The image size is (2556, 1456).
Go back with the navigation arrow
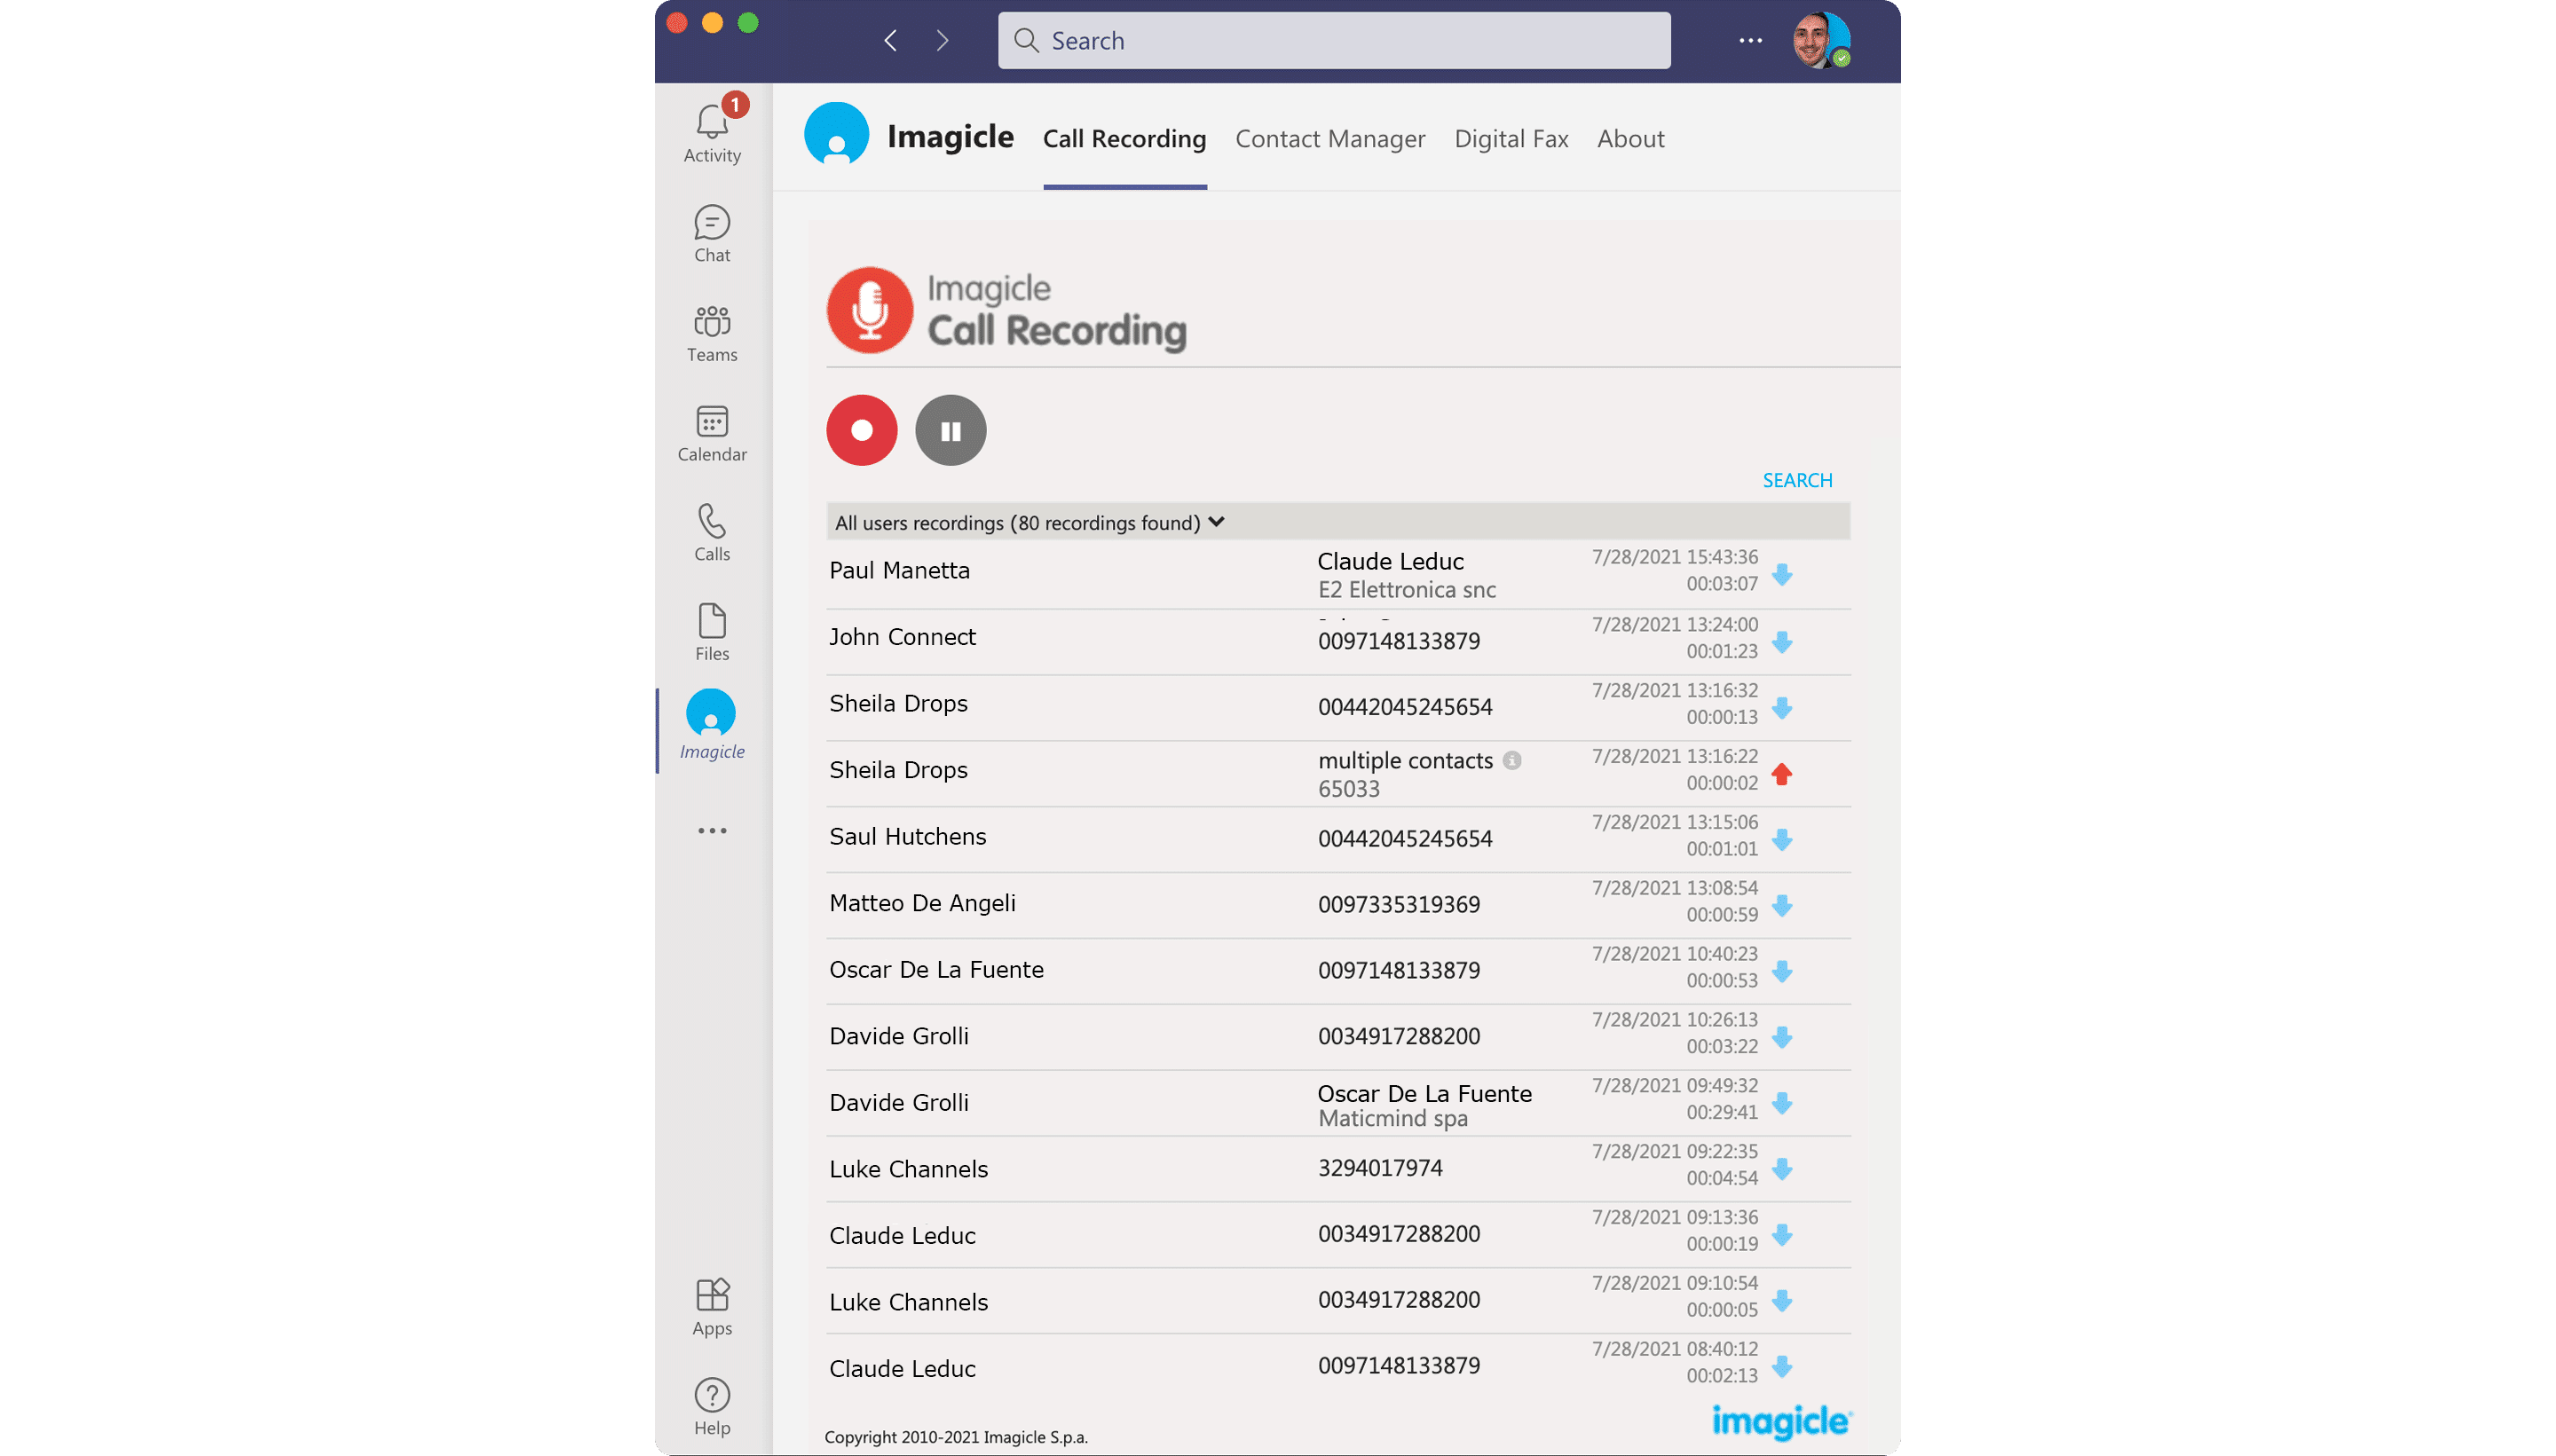[x=890, y=41]
